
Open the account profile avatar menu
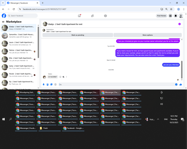181,16
